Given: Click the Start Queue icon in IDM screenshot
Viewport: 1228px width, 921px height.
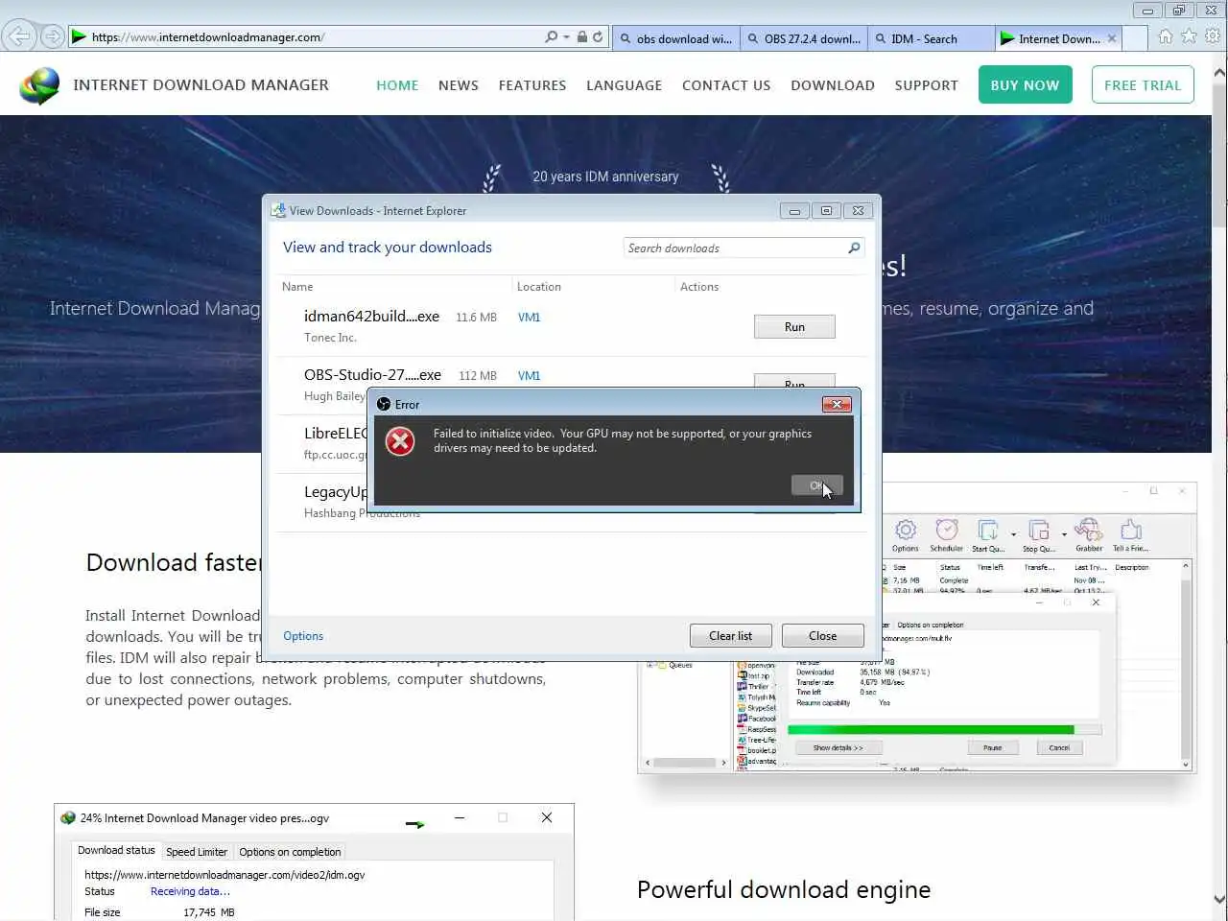Looking at the screenshot, I should [x=987, y=531].
